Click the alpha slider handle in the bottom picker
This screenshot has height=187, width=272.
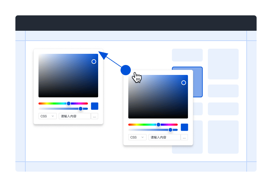click(x=170, y=130)
